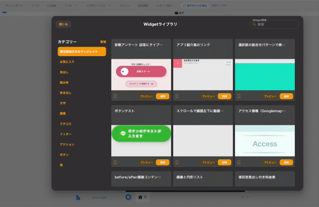Select the 最近追加されたウィジェット category

tap(82, 51)
